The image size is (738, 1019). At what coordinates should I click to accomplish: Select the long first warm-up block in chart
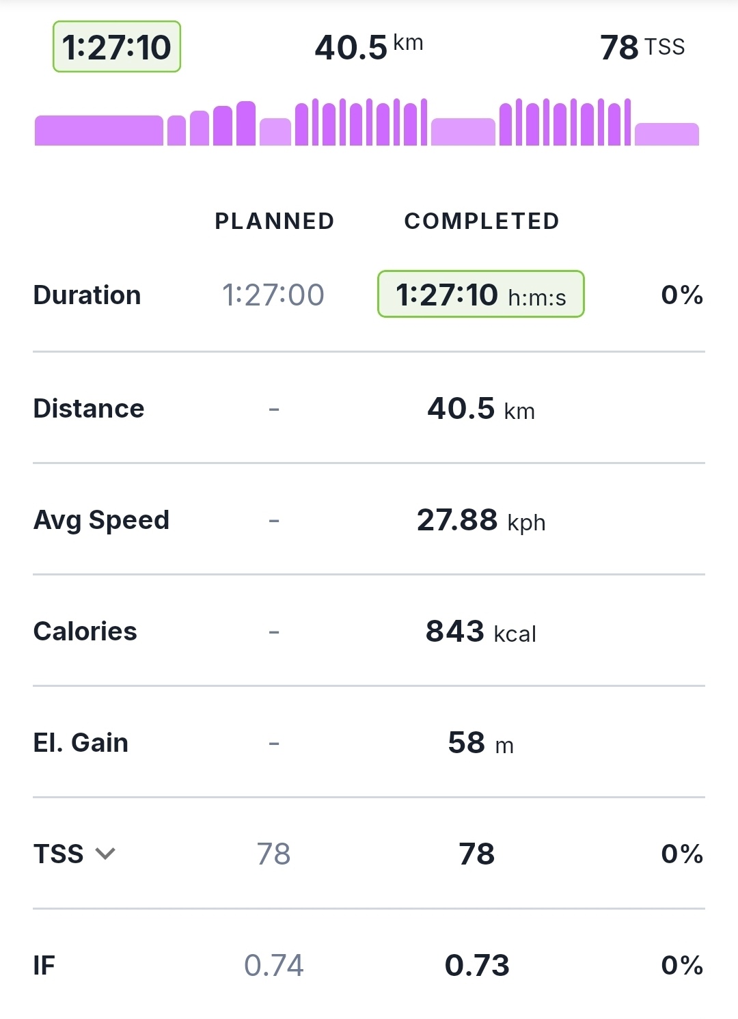(x=99, y=131)
